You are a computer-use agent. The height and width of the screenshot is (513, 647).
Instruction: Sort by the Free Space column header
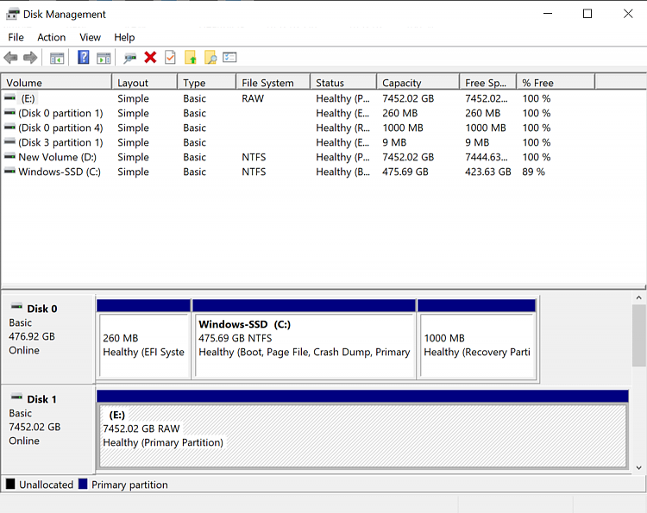(488, 83)
